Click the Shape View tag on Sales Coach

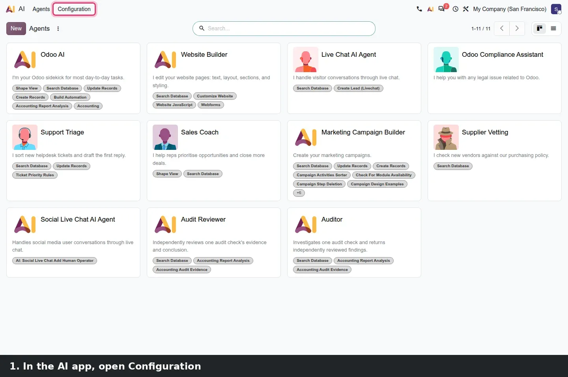point(167,174)
